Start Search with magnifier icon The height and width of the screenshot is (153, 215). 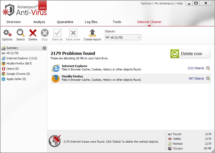coord(20,33)
